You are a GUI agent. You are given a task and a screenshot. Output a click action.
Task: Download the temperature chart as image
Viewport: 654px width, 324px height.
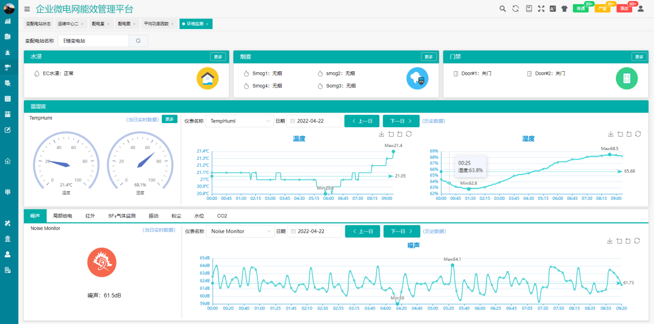(381, 134)
